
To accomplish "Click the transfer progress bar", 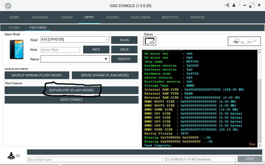I will pyautogui.click(x=145, y=152).
